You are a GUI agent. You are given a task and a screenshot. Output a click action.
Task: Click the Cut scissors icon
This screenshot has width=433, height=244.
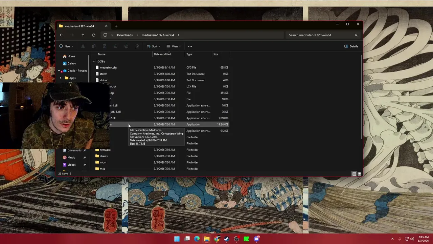tap(83, 46)
